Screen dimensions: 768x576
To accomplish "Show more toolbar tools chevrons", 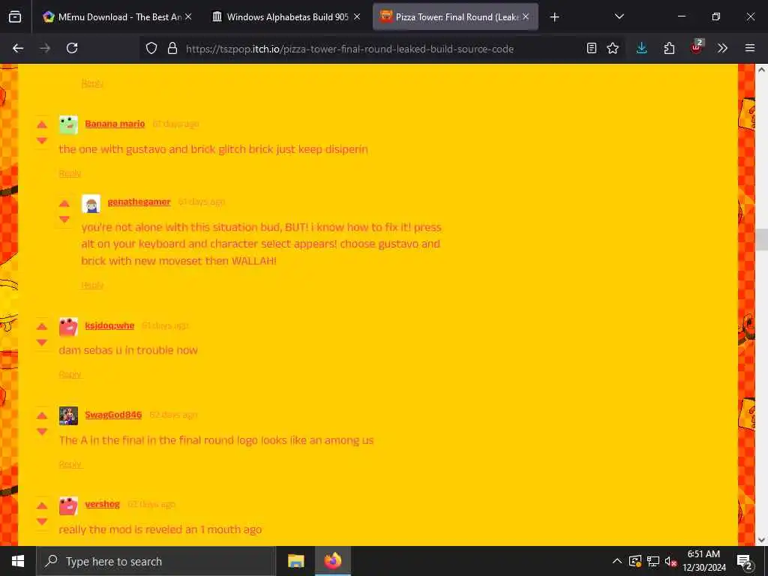I will point(722,49).
